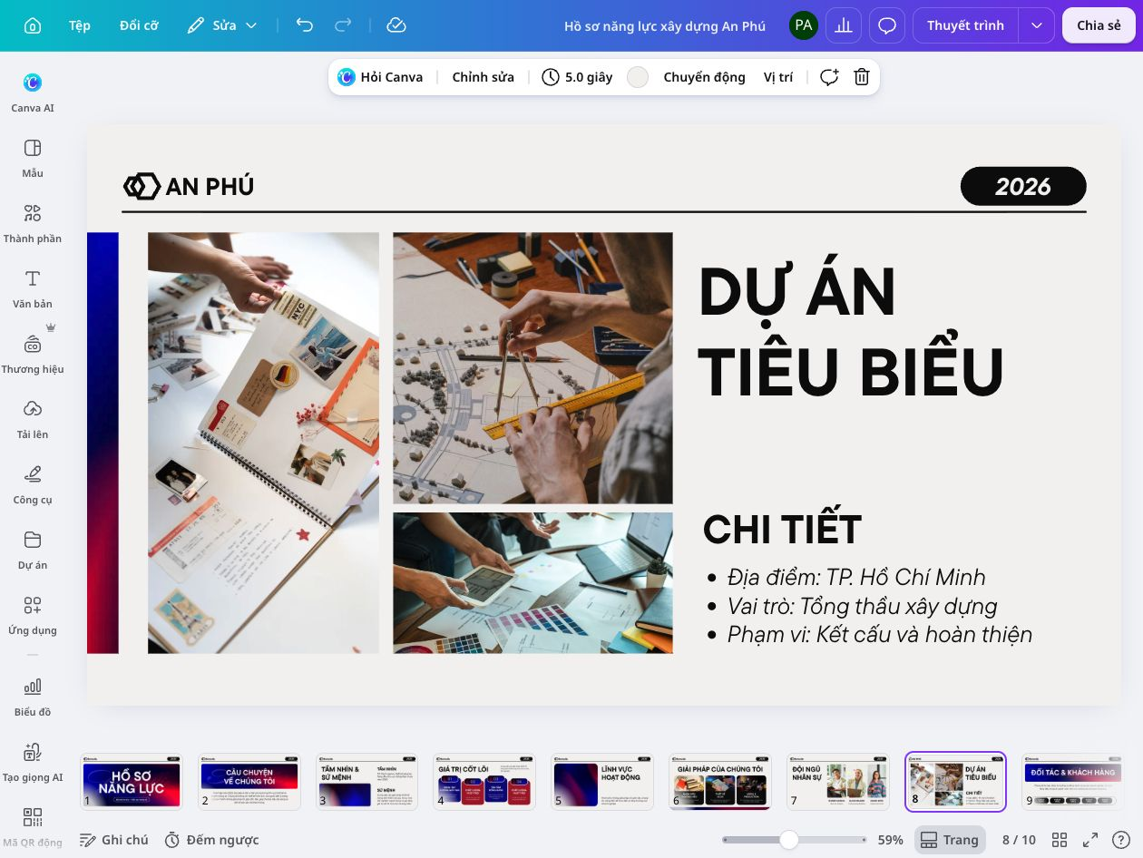The height and width of the screenshot is (858, 1143).
Task: Open Đếm ngược countdown timer
Action: click(212, 840)
